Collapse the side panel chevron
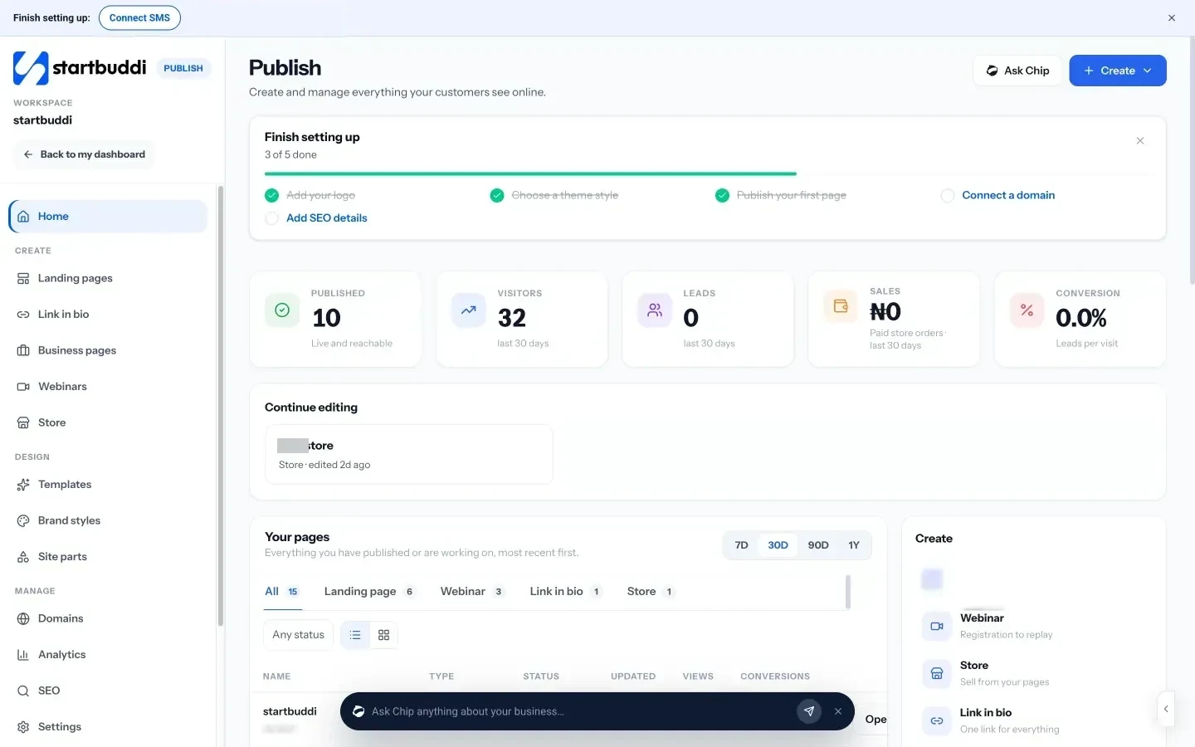Screen dimensions: 1195x747 [x=1166, y=709]
